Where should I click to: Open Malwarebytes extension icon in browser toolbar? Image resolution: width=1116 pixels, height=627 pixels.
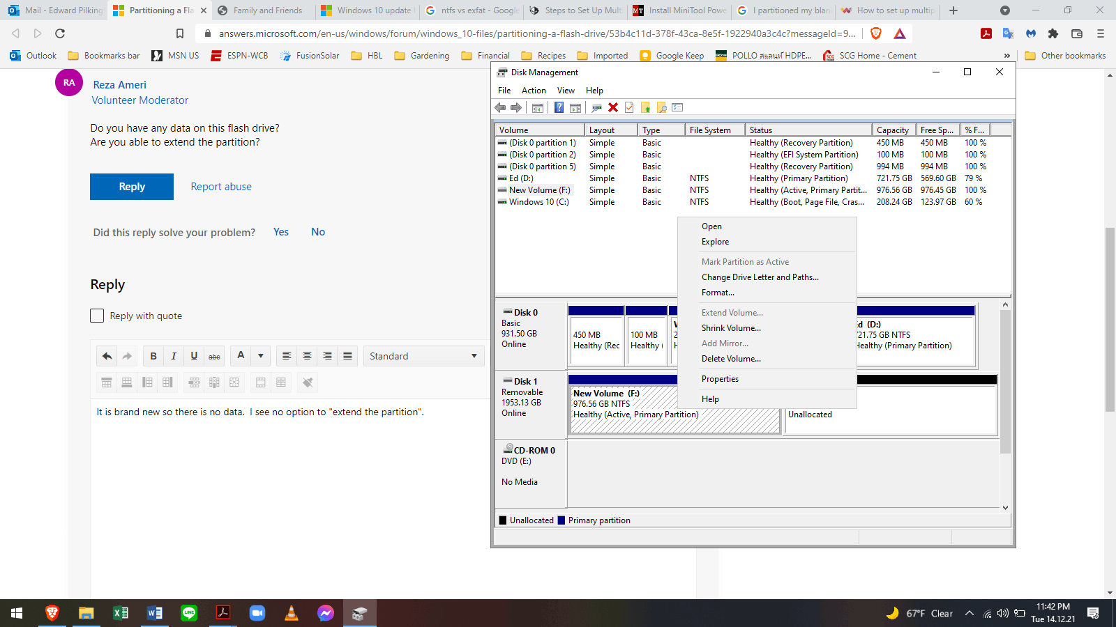(1031, 33)
